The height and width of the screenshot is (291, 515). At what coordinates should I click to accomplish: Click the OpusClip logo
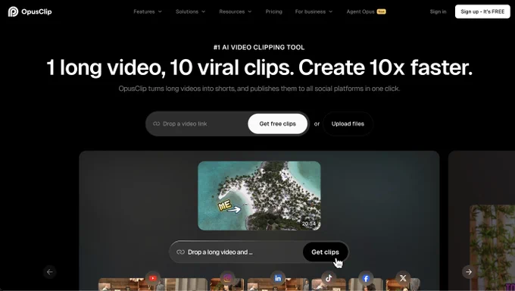point(30,11)
